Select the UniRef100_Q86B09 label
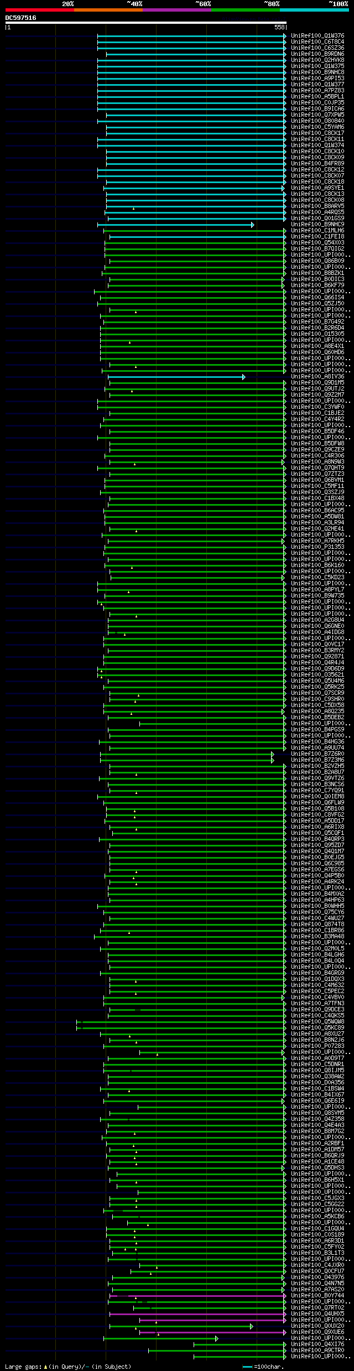 317,261
